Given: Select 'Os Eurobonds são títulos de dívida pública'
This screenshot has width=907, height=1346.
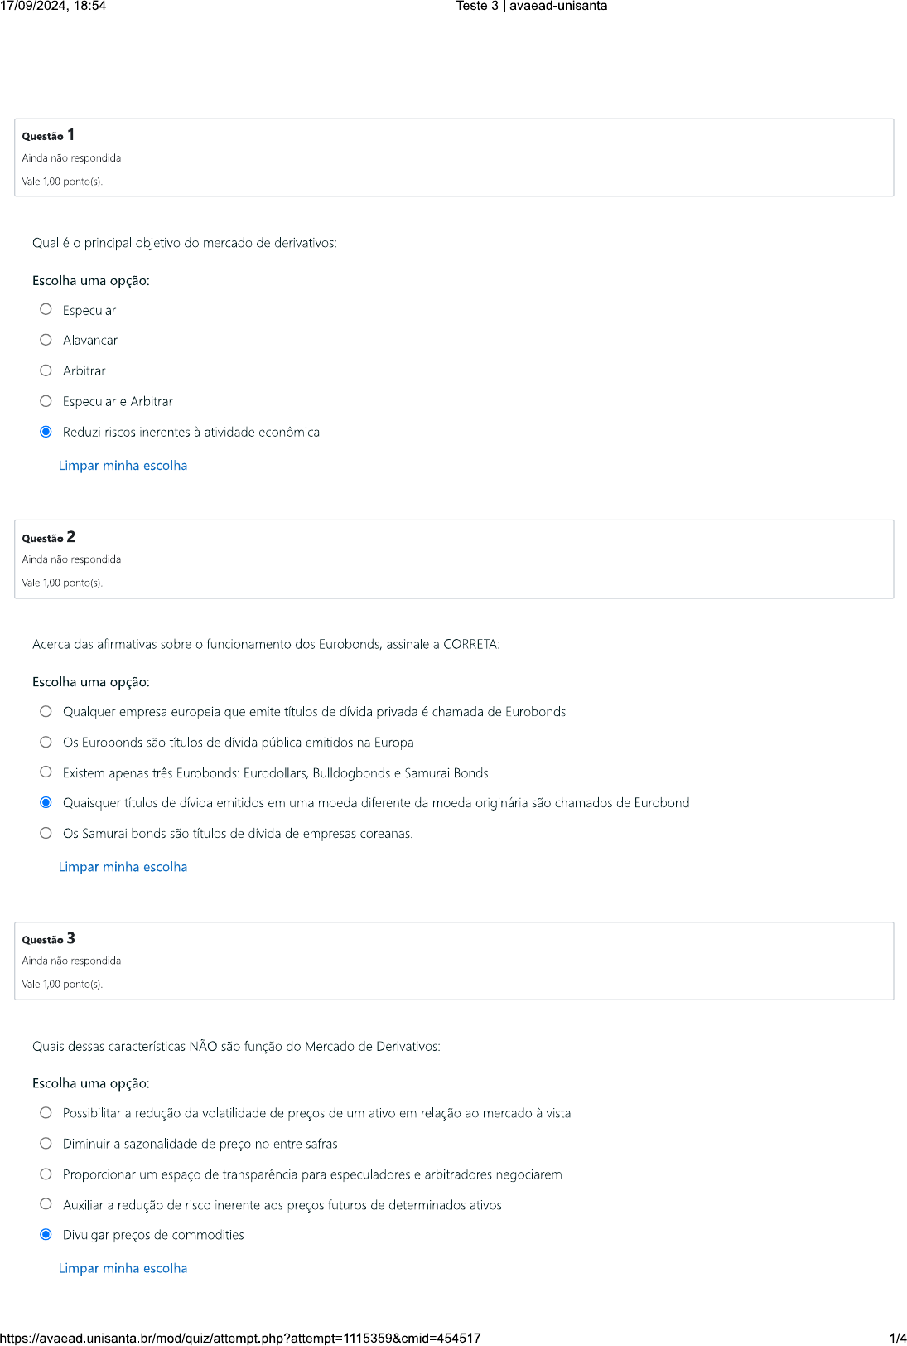Looking at the screenshot, I should pos(46,743).
